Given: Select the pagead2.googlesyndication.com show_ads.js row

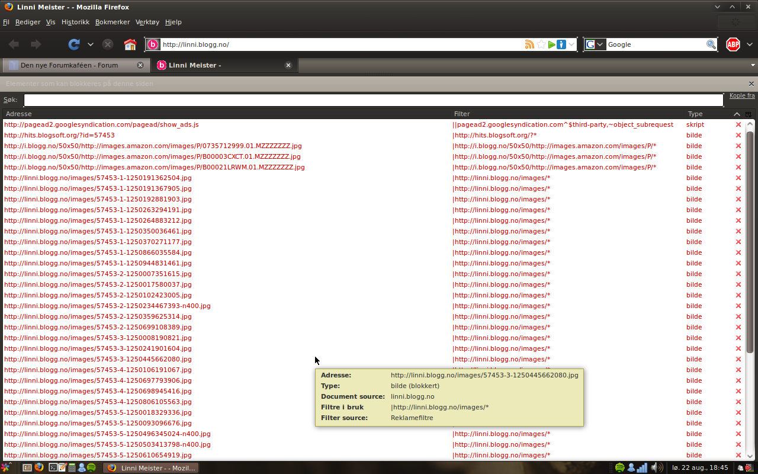Looking at the screenshot, I should click(374, 124).
